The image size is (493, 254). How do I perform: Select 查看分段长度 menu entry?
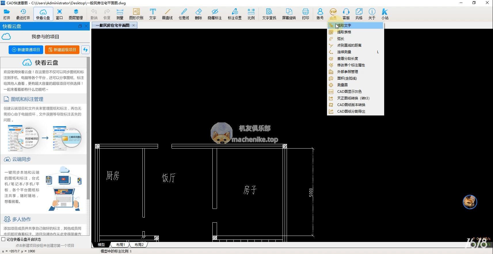(355, 59)
